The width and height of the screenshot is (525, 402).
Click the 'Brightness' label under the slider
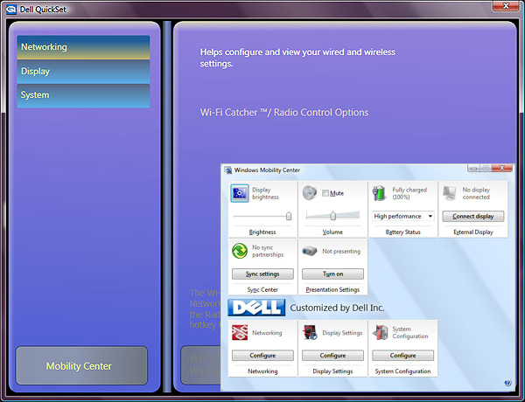point(262,232)
